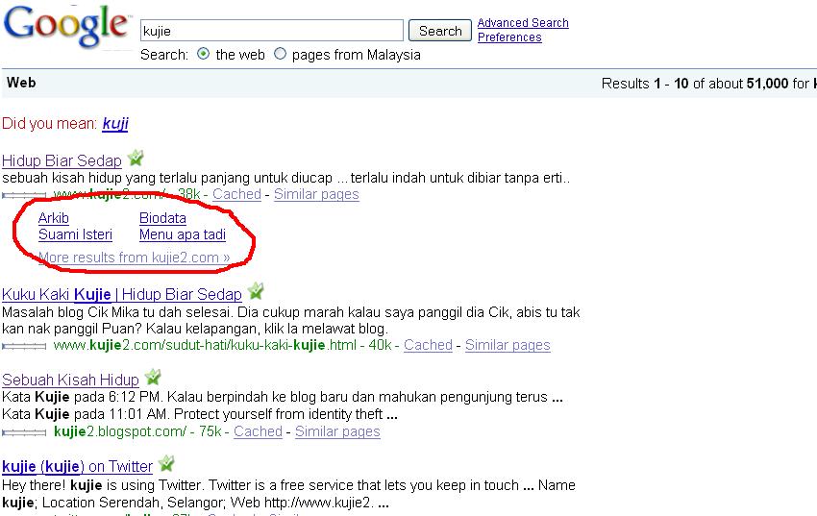Click star icon next to Kuku Kaki Kujie result
817x516 pixels.
coord(256,292)
